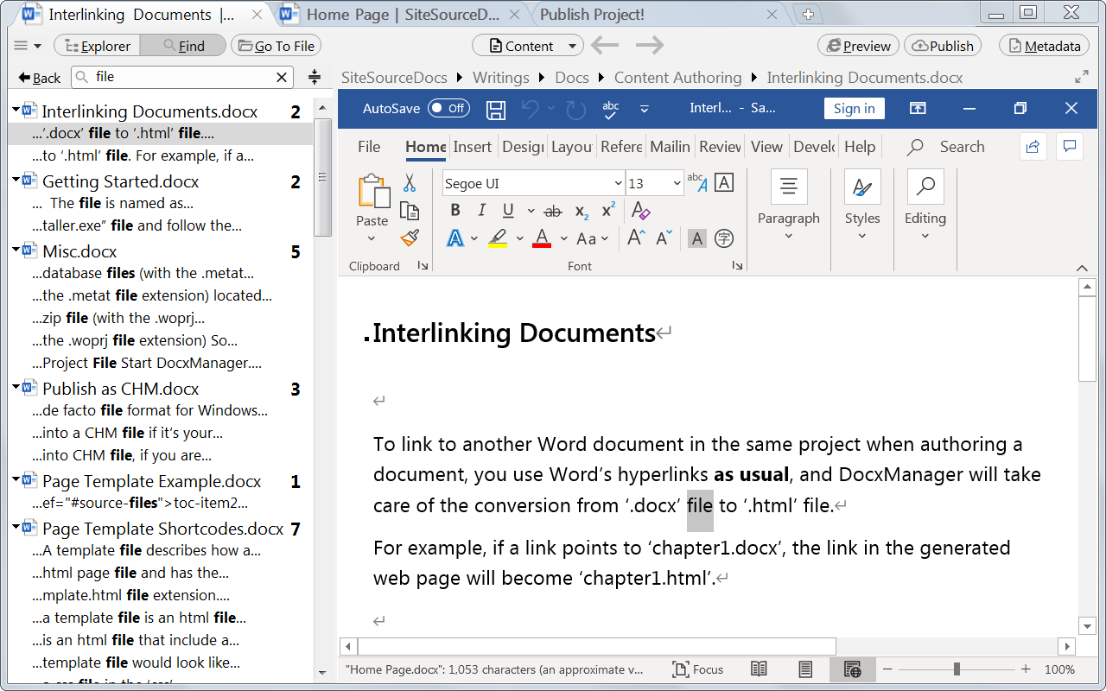This screenshot has height=691, width=1106.
Task: Click Shrink Font size icon
Action: pos(664,238)
